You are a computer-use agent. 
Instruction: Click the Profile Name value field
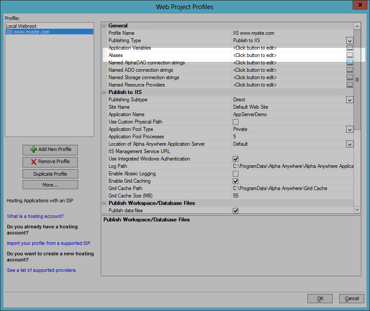(x=293, y=33)
